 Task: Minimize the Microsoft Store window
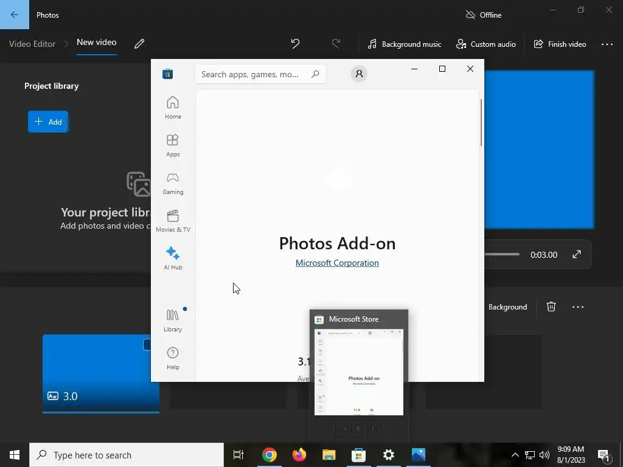click(x=414, y=69)
